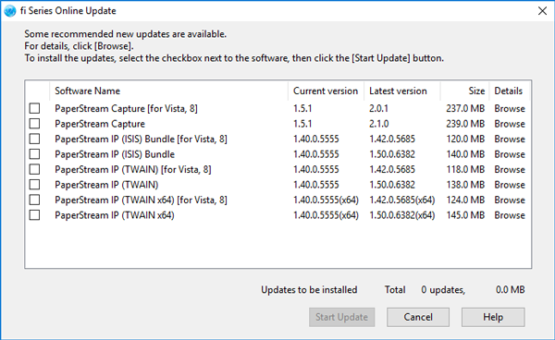Browse details of 138.0 MB TWAIN update

coord(510,185)
